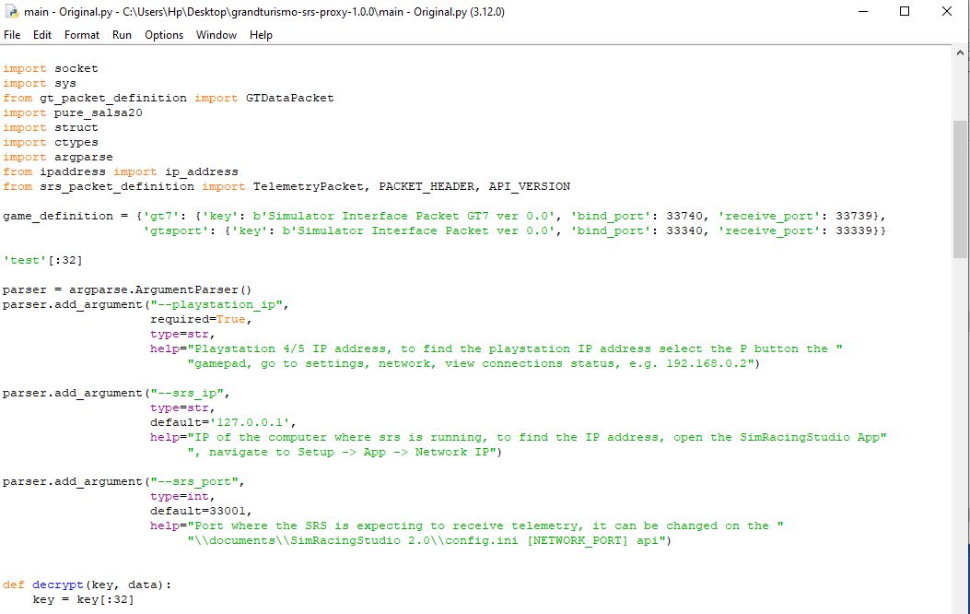Click bind port value 33740
Image resolution: width=970 pixels, height=614 pixels.
[x=684, y=216]
